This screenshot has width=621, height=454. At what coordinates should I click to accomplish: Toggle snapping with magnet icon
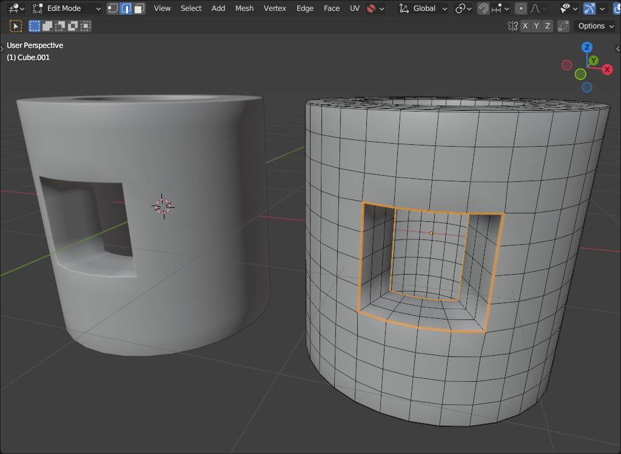click(x=483, y=8)
